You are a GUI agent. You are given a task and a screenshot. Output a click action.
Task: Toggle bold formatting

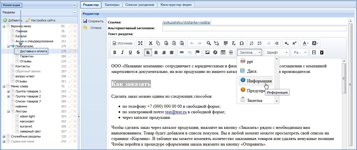tap(115, 52)
